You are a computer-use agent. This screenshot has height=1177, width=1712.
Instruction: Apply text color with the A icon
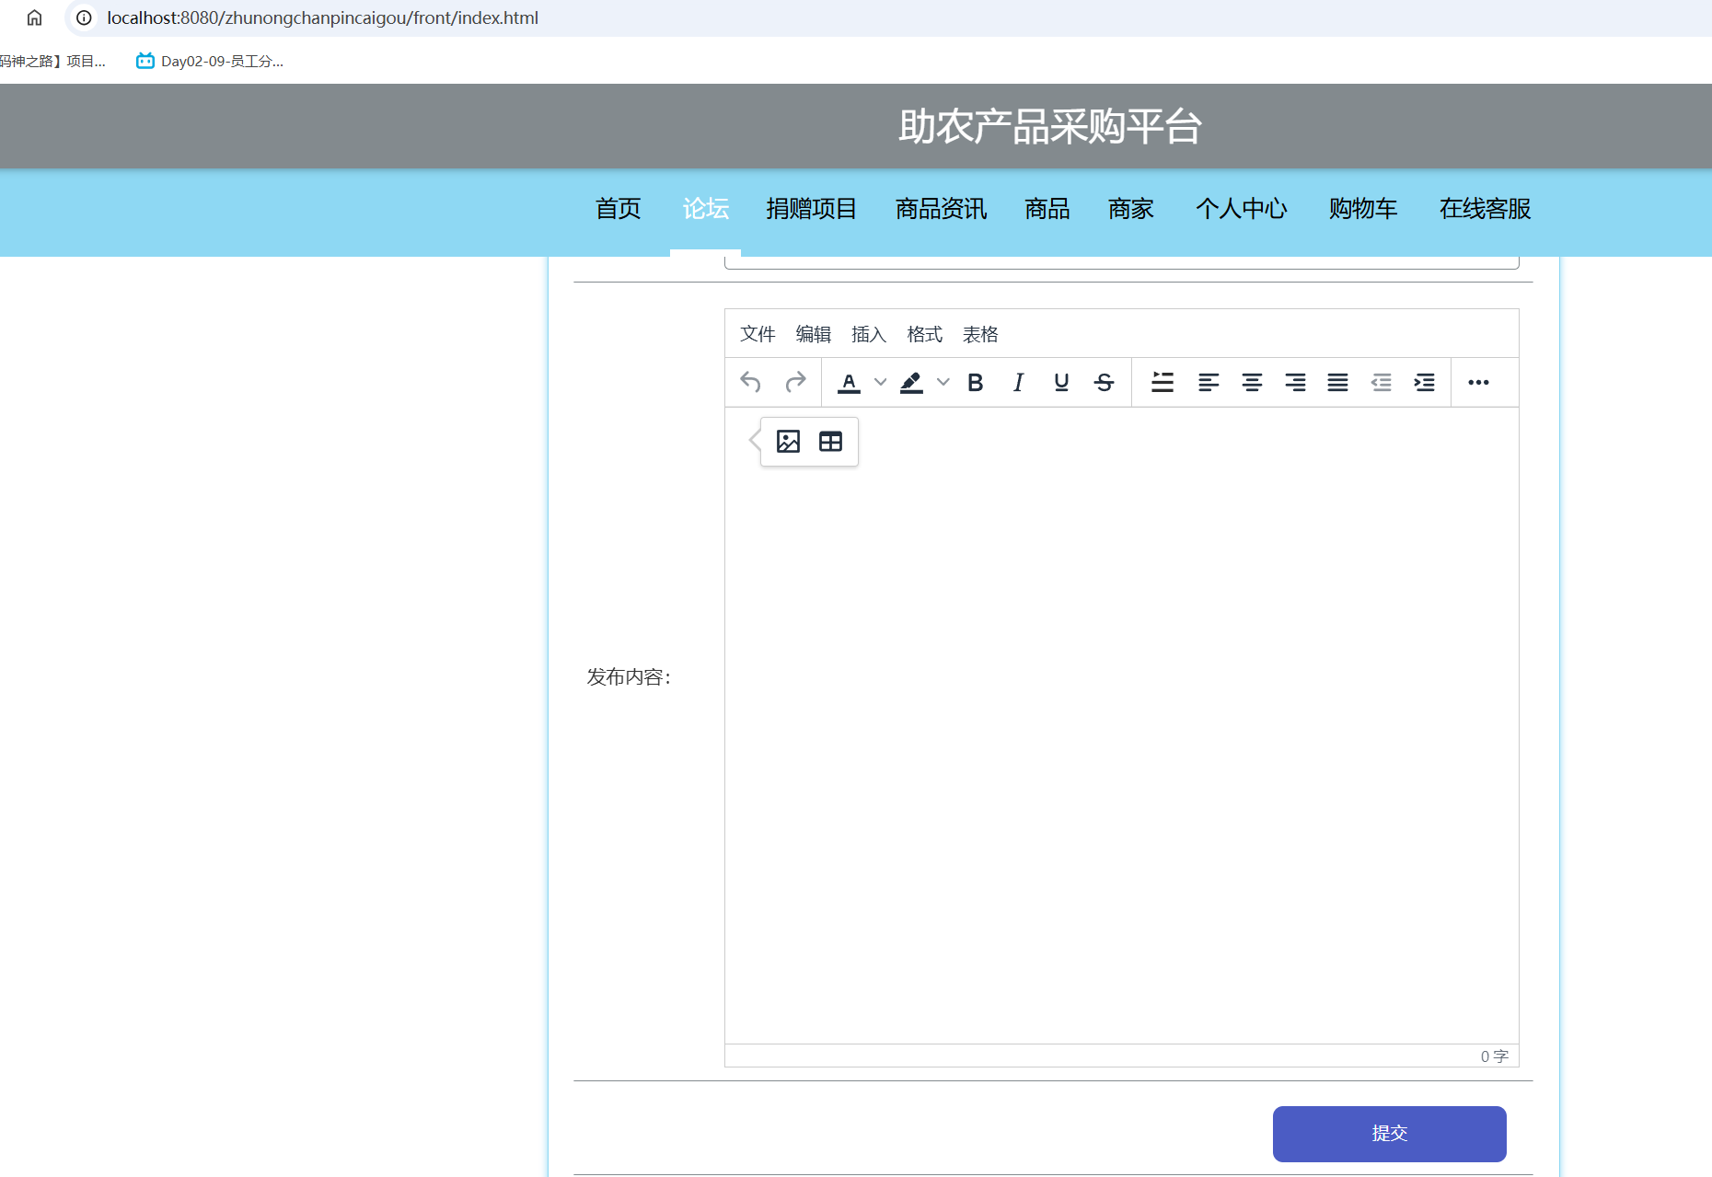(x=849, y=382)
